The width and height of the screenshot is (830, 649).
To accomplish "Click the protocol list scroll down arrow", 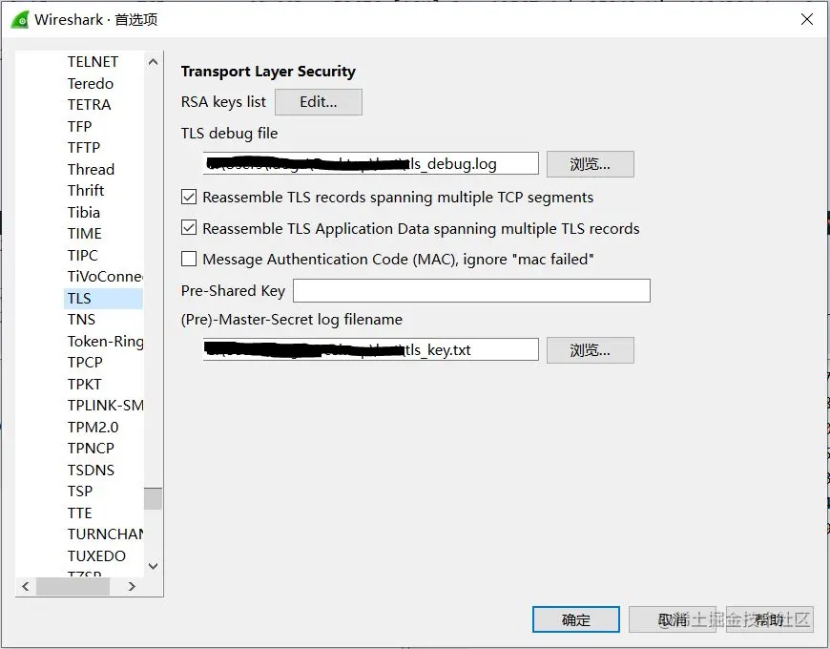I will [x=153, y=566].
